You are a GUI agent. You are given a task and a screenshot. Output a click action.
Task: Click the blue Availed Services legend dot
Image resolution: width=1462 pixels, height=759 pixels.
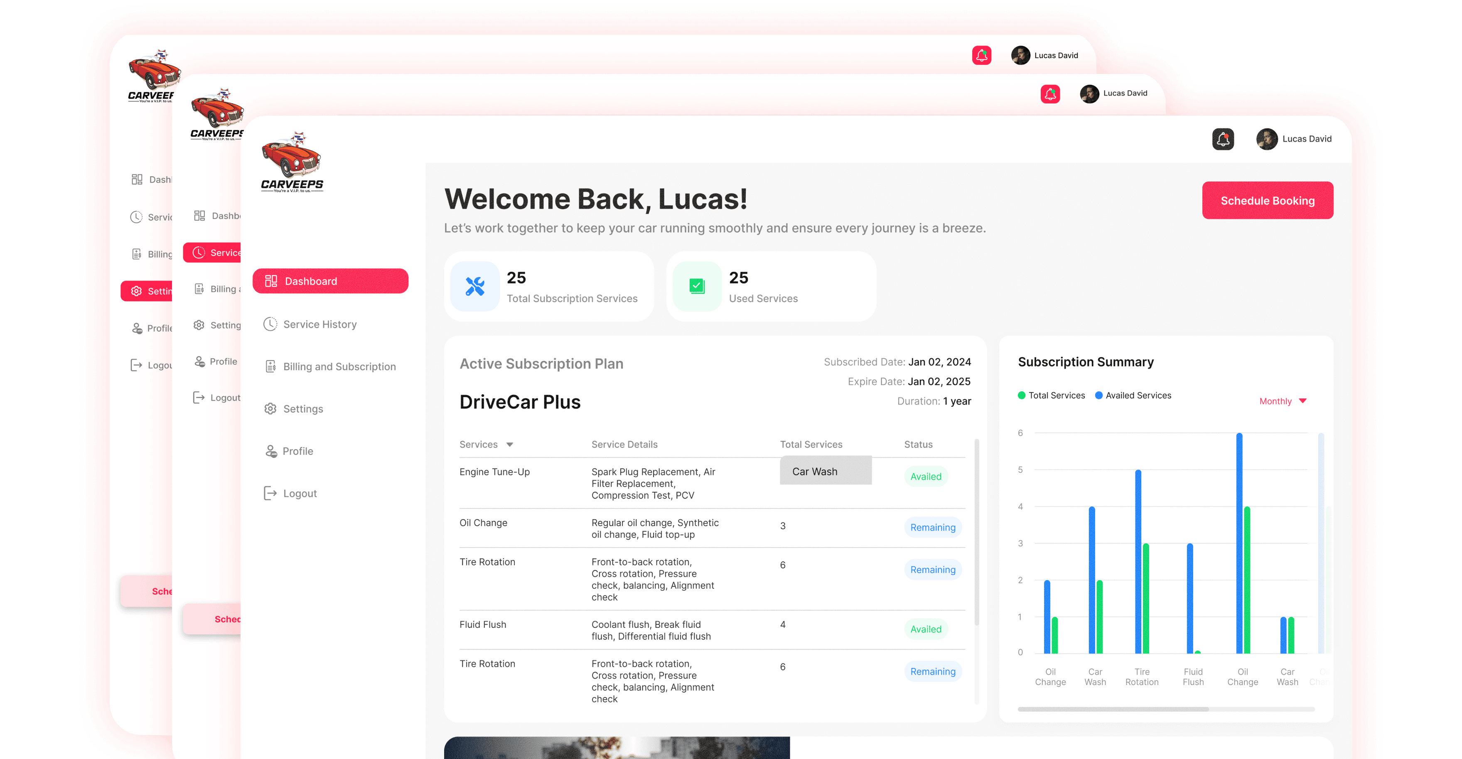1099,395
